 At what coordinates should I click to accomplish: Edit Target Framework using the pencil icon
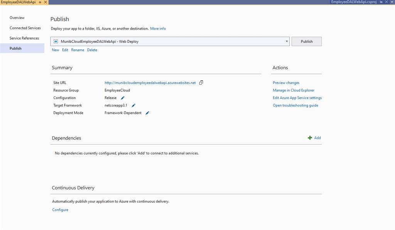(x=133, y=105)
